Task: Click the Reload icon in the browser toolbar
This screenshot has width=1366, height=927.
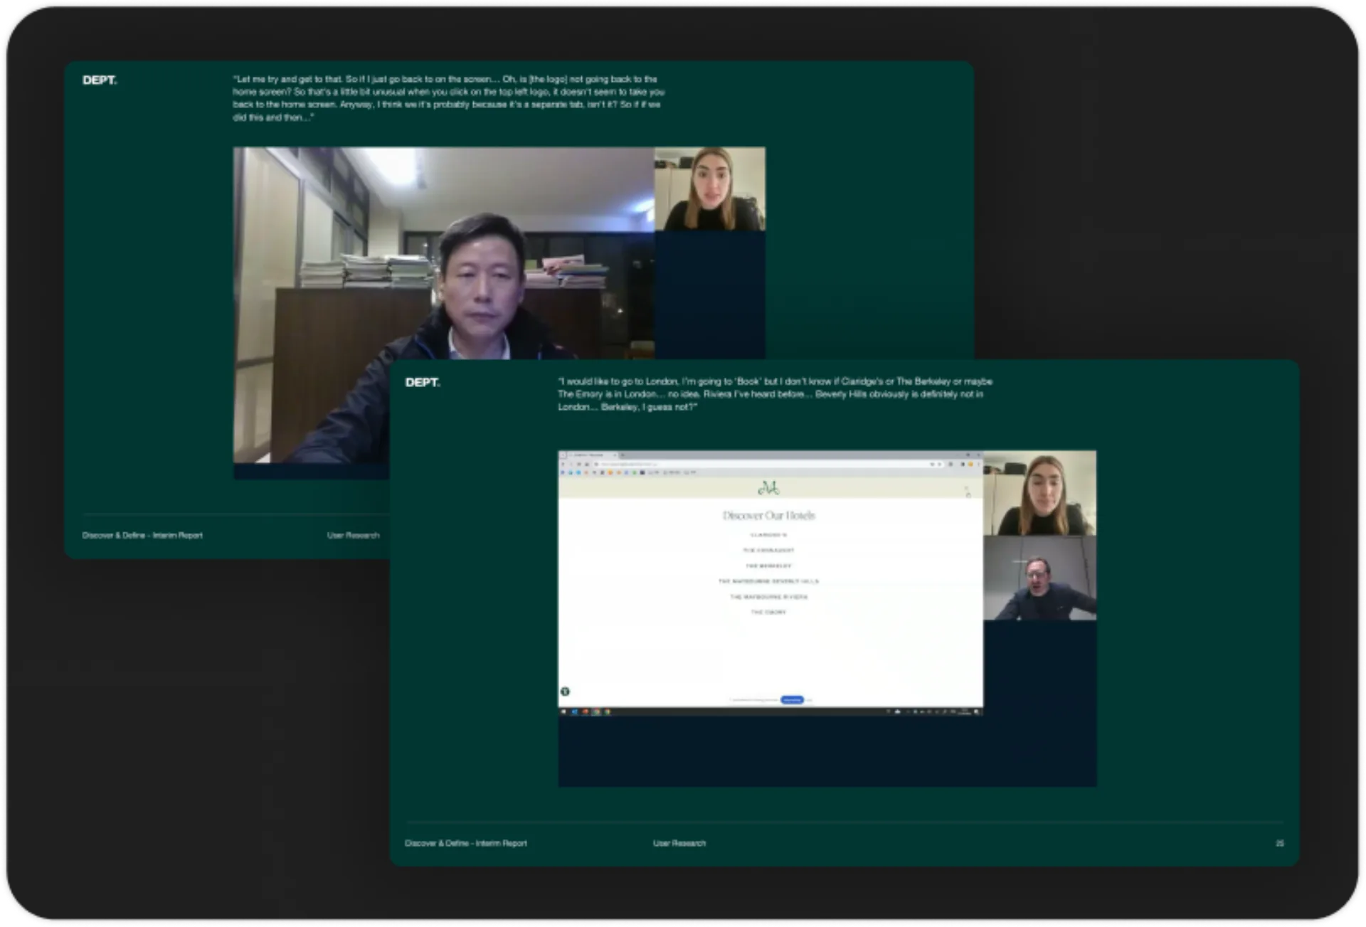Action: 579,464
